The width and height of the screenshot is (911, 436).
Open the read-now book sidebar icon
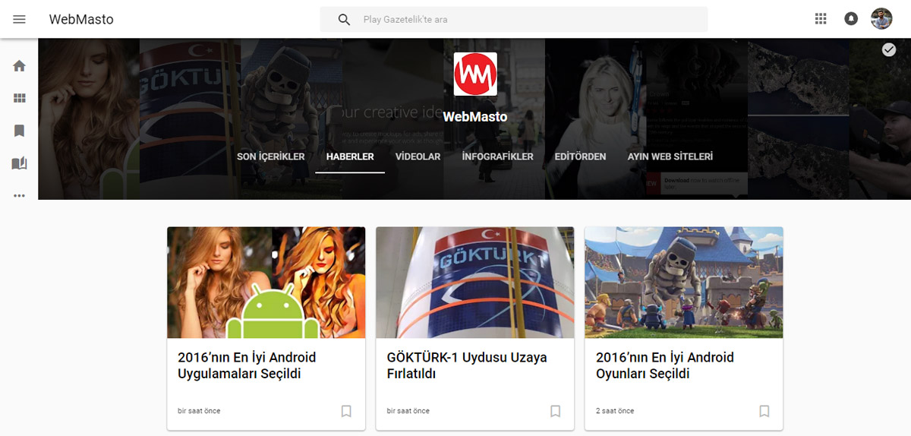coord(19,163)
